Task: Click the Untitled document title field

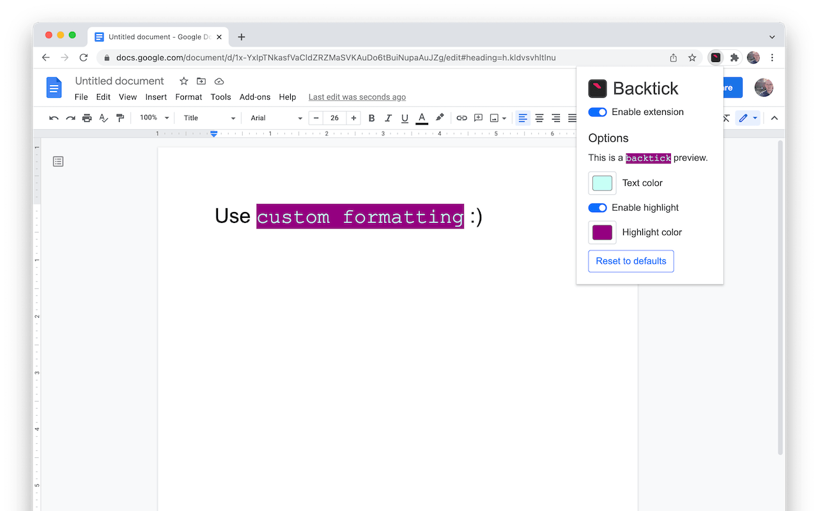Action: click(120, 81)
